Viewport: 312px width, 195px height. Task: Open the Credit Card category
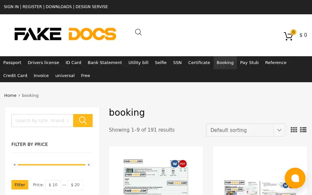pos(15,76)
